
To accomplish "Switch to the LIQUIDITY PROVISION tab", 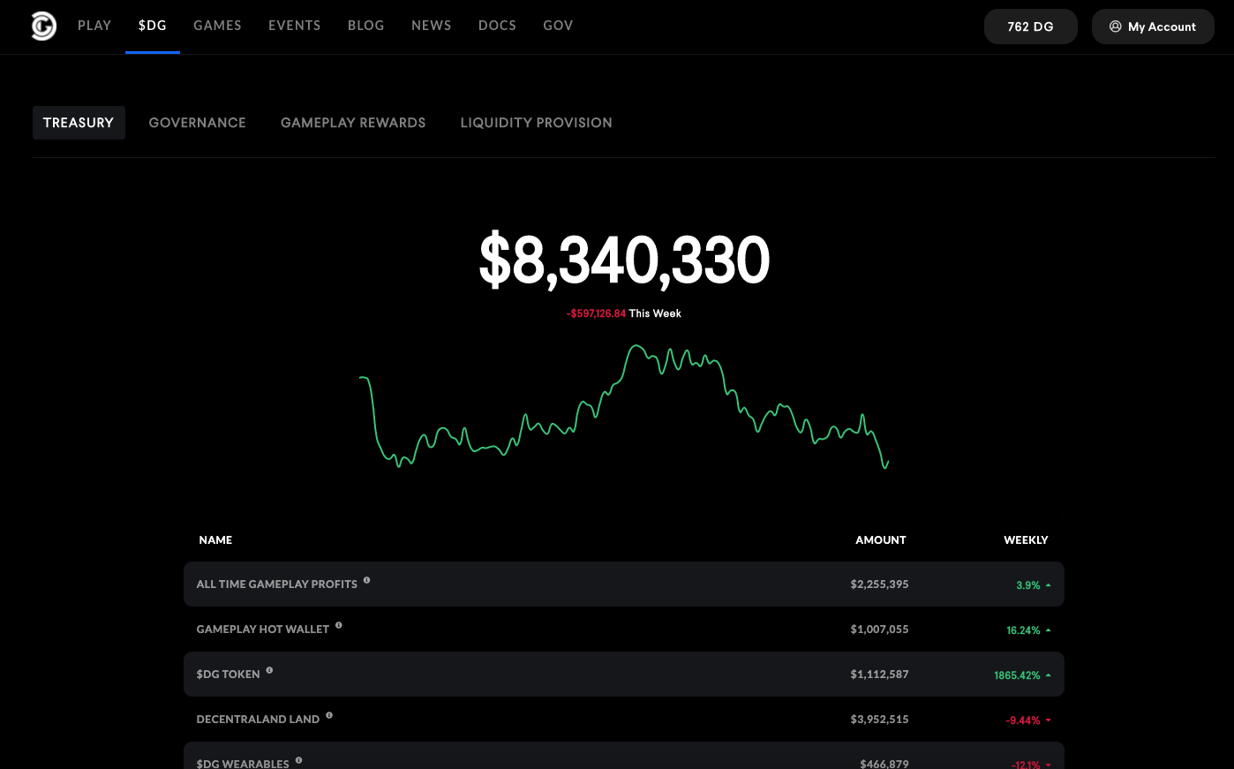I will [x=536, y=123].
